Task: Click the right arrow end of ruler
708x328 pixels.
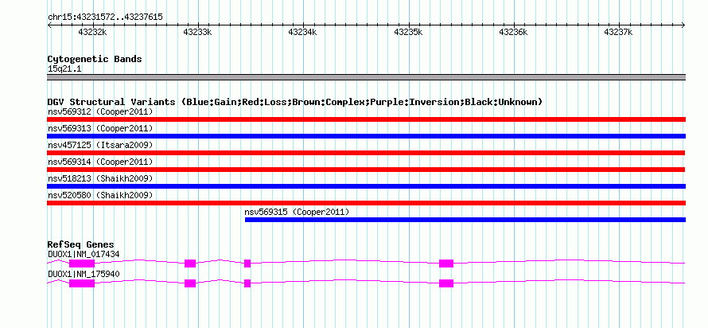Action: click(683, 25)
